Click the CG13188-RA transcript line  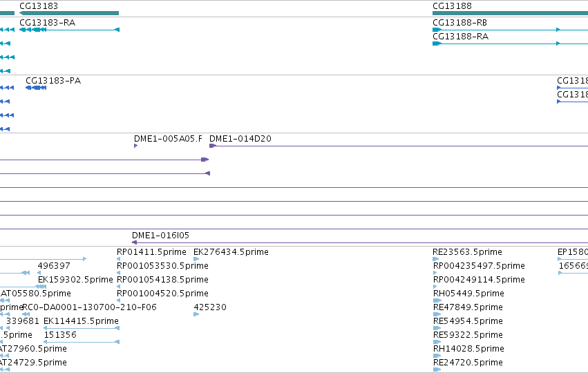511,44
